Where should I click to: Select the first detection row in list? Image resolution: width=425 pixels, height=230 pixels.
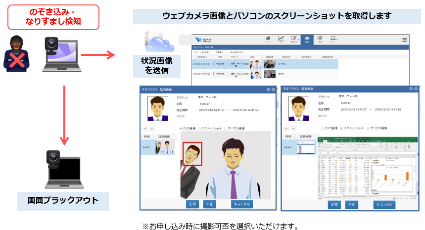tap(265, 64)
